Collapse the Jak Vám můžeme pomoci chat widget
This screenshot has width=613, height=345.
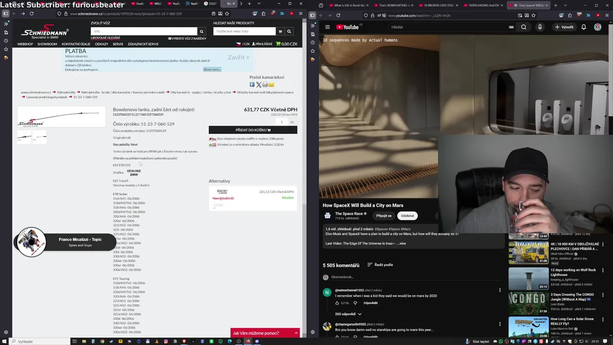[x=296, y=333]
